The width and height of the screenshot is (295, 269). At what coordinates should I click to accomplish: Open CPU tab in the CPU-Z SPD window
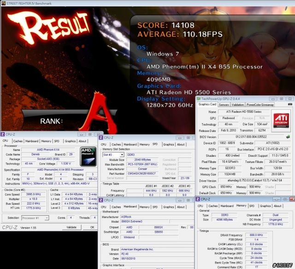[x=103, y=144]
